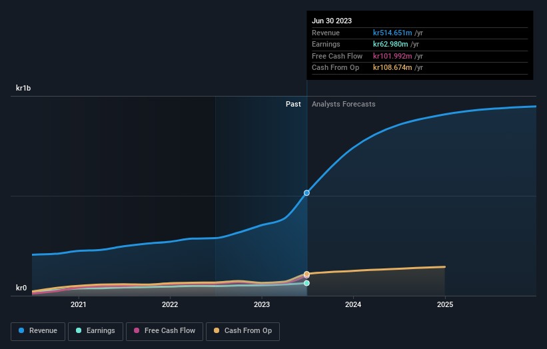Toggle the Free Cash Flow legend button
The image size is (547, 349).
click(165, 331)
